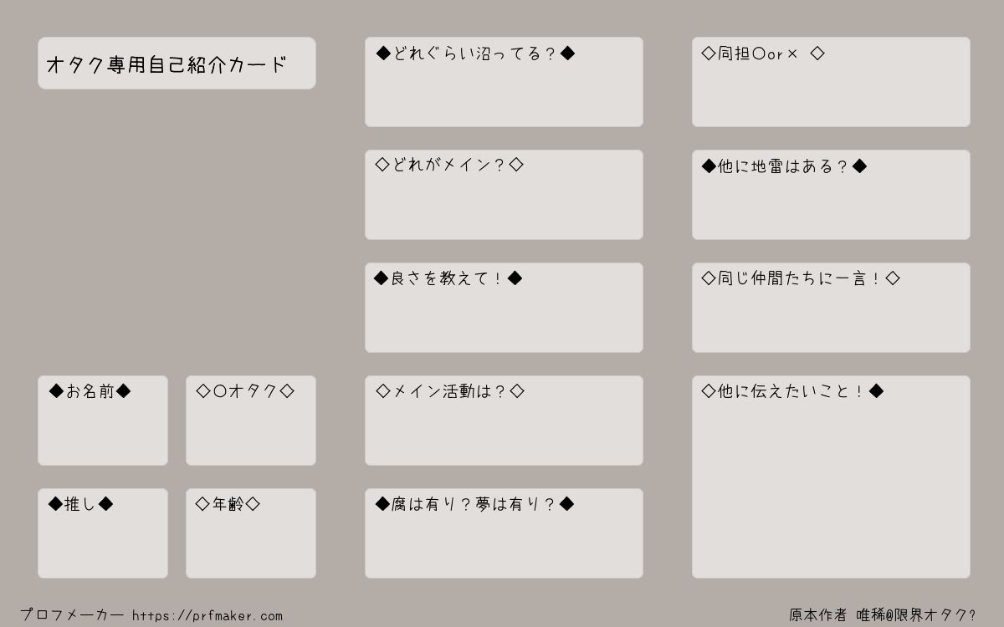Click the 年齢 age field box

pos(251,533)
